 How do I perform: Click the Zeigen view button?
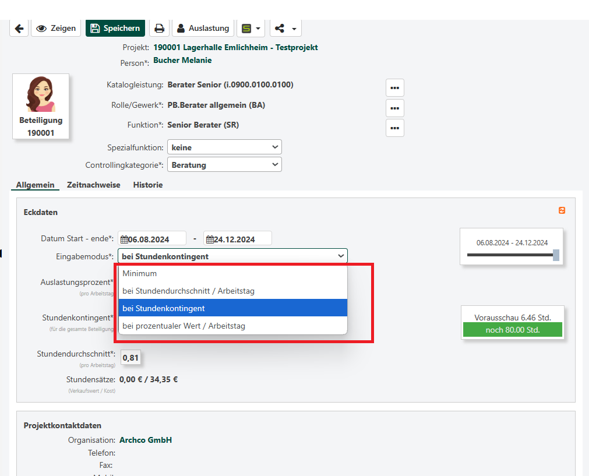(56, 28)
